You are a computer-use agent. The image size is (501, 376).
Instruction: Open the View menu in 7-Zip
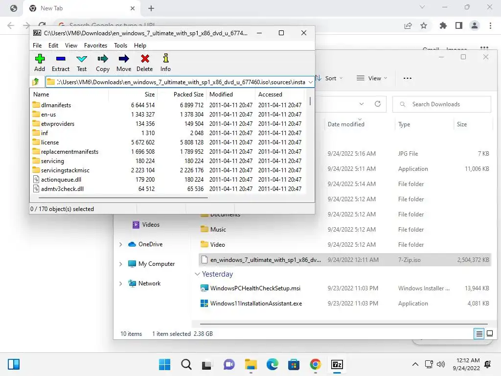(x=71, y=46)
